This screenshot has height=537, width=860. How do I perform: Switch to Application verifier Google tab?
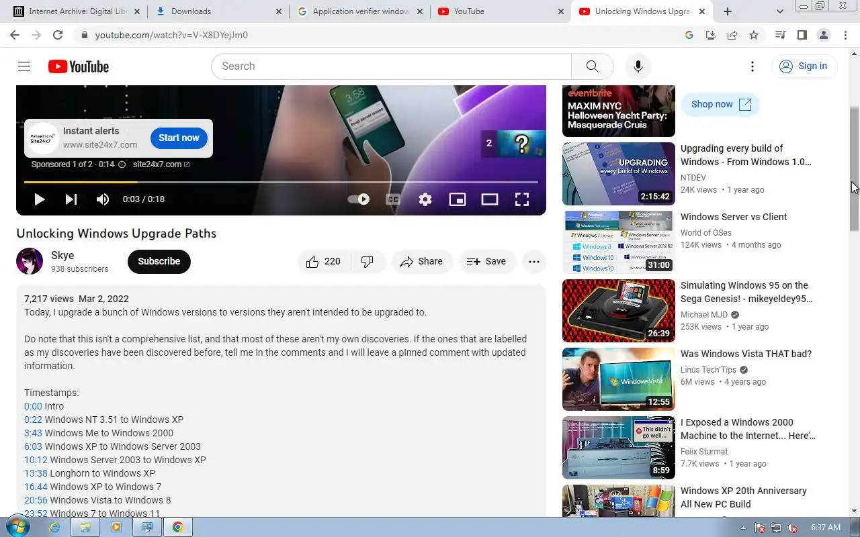[x=359, y=11]
